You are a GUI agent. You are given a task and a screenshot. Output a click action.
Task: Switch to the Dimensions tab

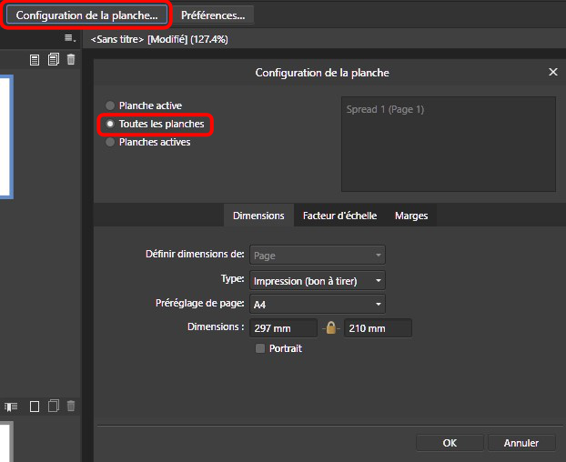(258, 216)
